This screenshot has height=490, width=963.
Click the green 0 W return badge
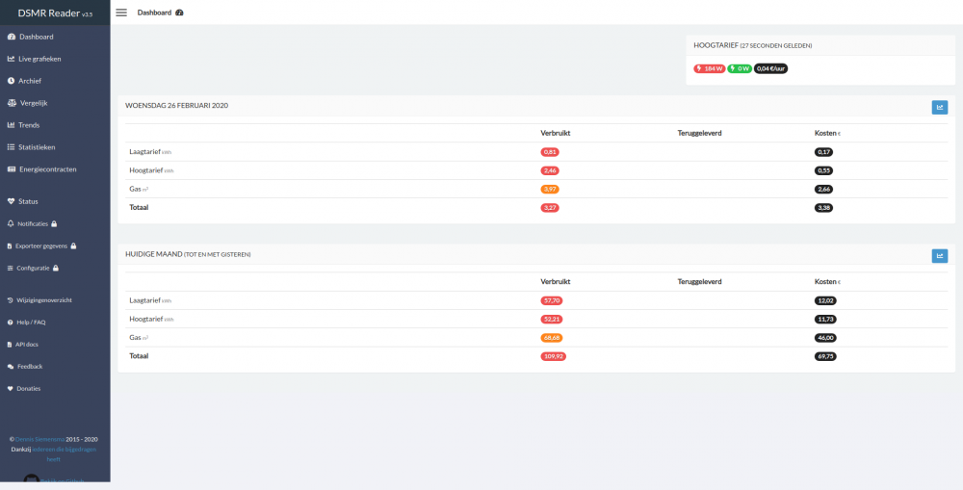(x=740, y=68)
